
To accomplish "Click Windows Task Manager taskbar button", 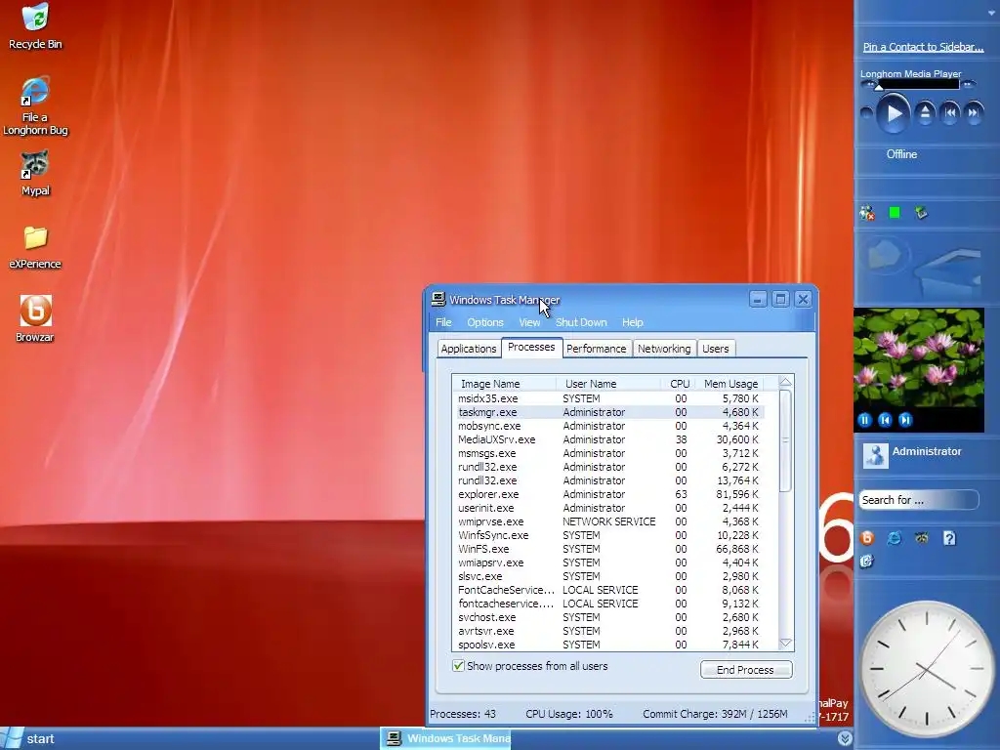I will (446, 738).
